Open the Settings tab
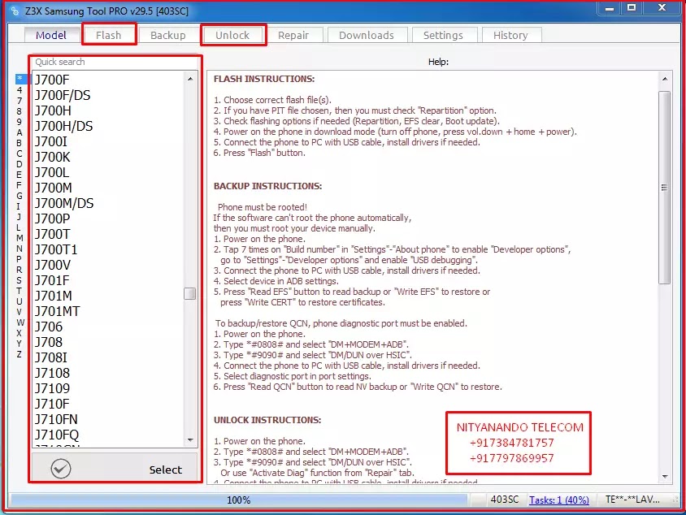The height and width of the screenshot is (515, 686). (443, 35)
